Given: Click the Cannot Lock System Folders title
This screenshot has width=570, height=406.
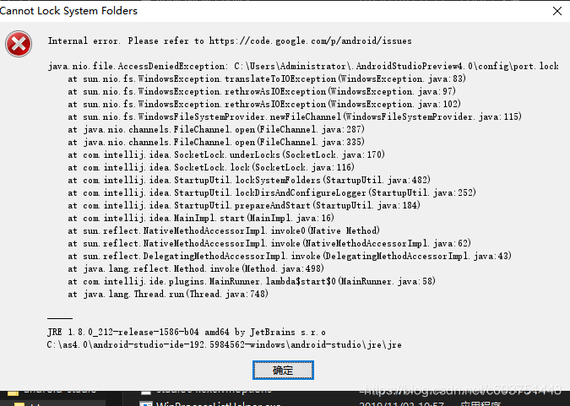Looking at the screenshot, I should click(x=68, y=11).
